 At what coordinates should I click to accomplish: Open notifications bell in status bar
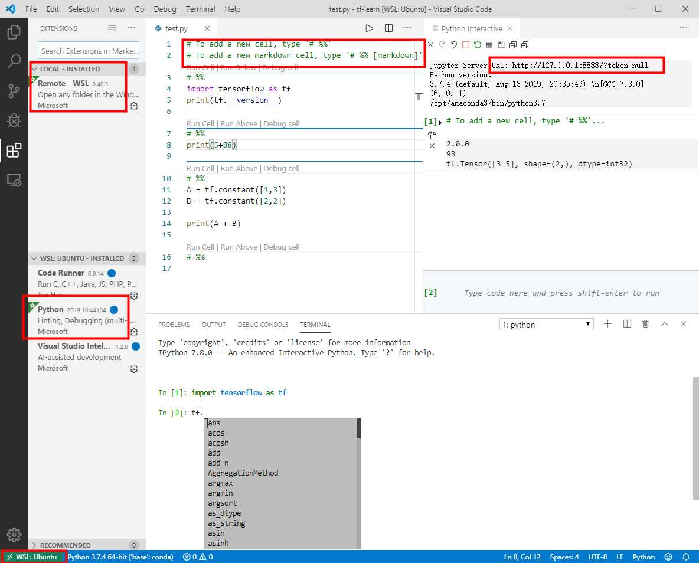(x=686, y=557)
